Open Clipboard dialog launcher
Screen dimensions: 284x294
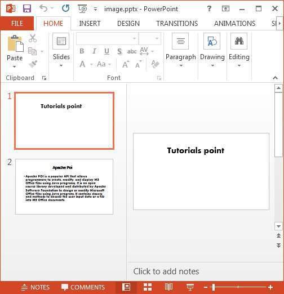[x=45, y=78]
